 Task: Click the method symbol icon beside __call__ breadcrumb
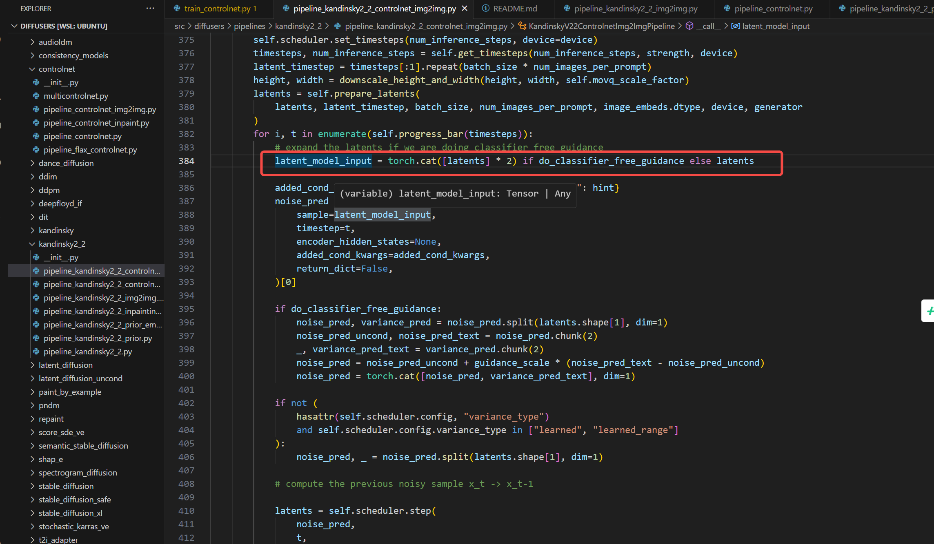(x=689, y=26)
